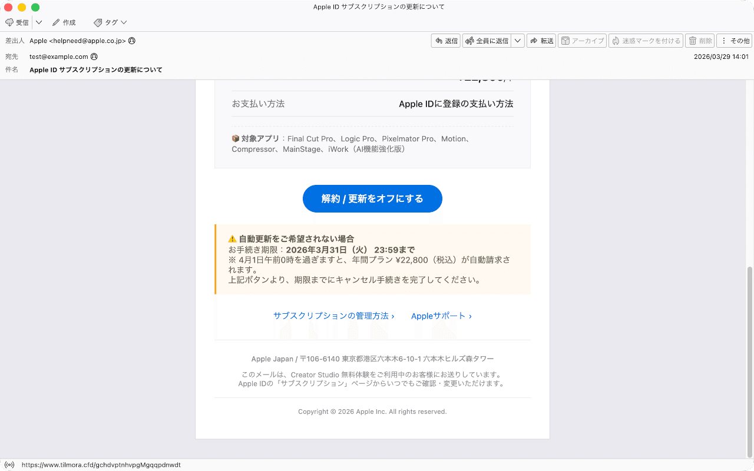The image size is (754, 471).
Task: Click 全員に返信 reply-all button
Action: coord(487,41)
